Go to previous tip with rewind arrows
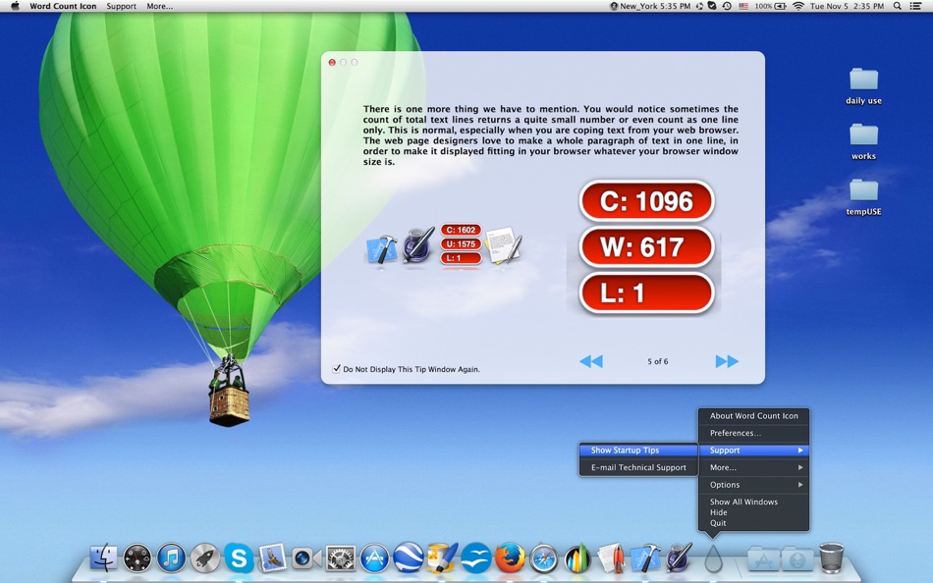This screenshot has height=583, width=933. click(591, 361)
